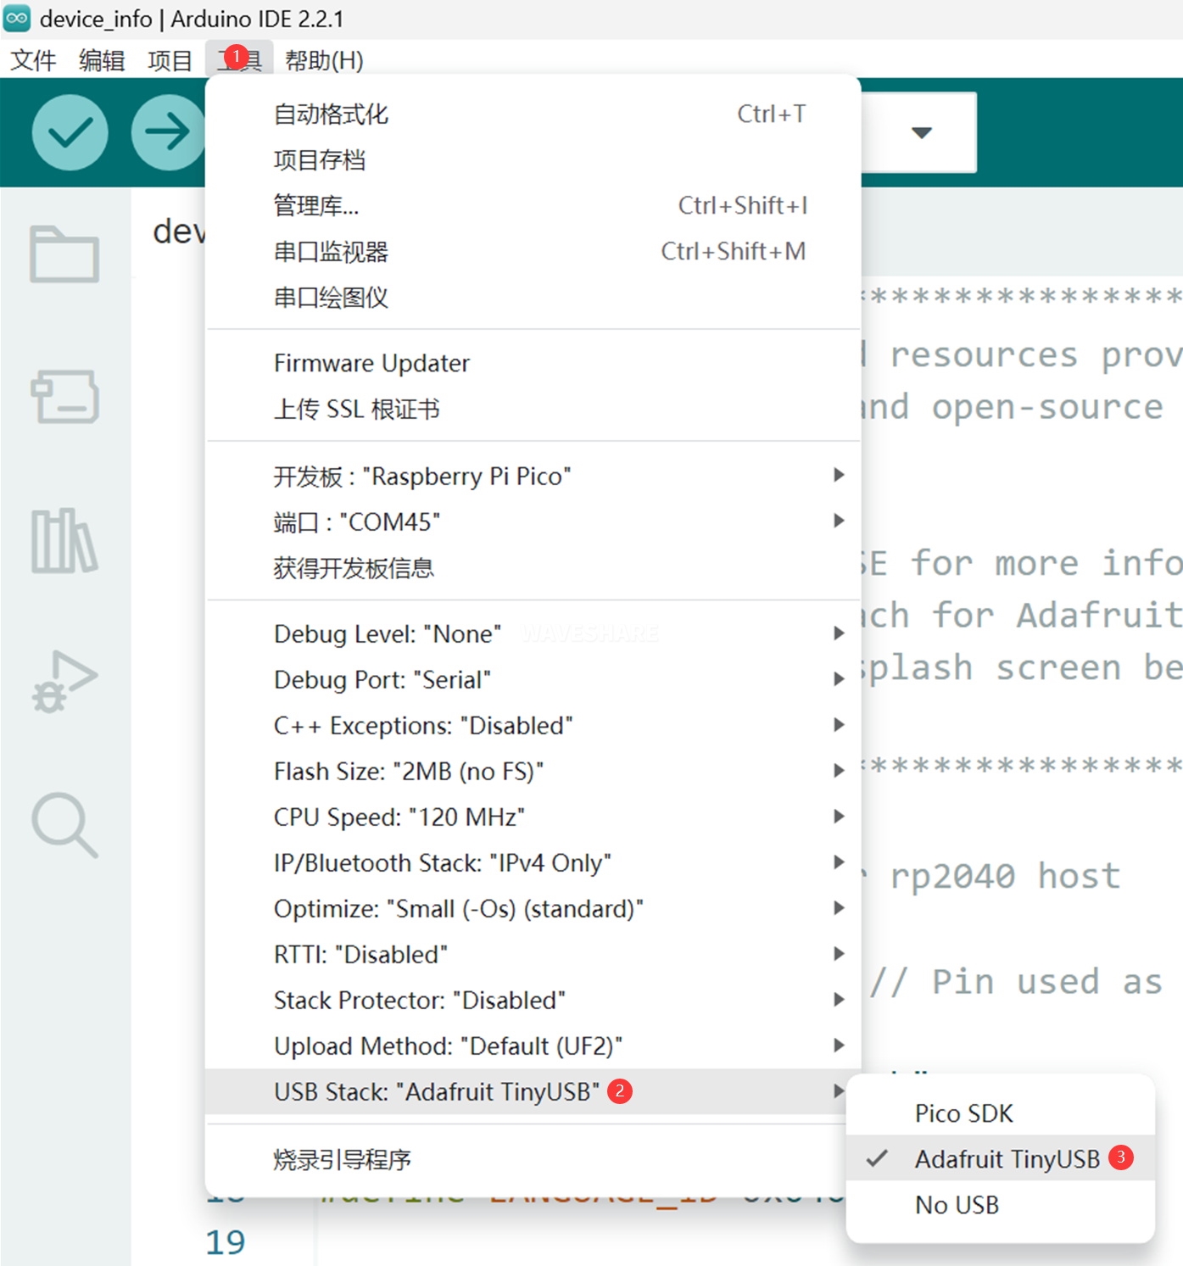Screen dimensions: 1183x1266
Task: Select 上传 SSL 根证书 menu entry
Action: pyautogui.click(x=533, y=410)
